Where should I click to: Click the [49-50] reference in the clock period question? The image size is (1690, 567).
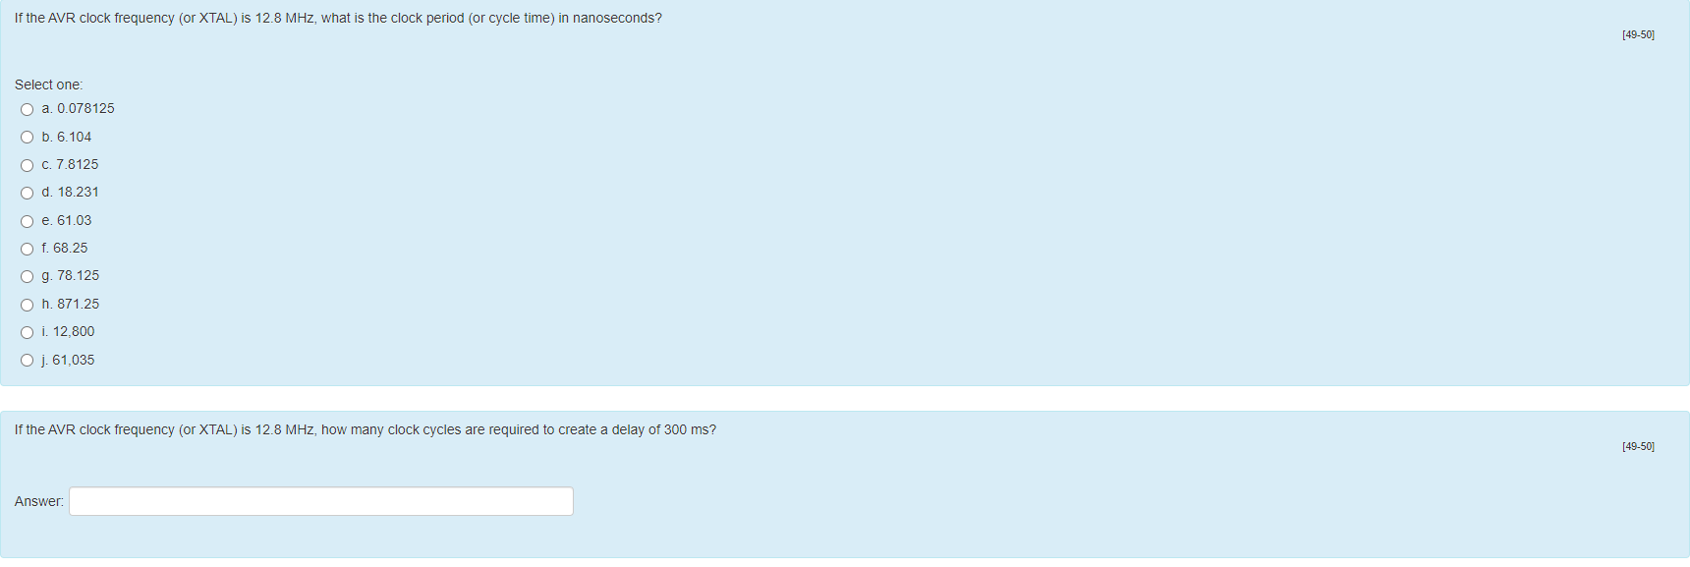(x=1638, y=34)
